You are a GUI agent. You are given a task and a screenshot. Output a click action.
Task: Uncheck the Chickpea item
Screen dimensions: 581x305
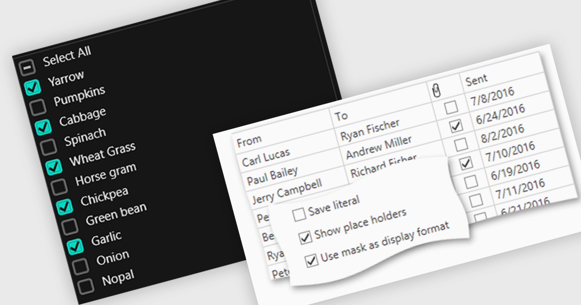[64, 206]
